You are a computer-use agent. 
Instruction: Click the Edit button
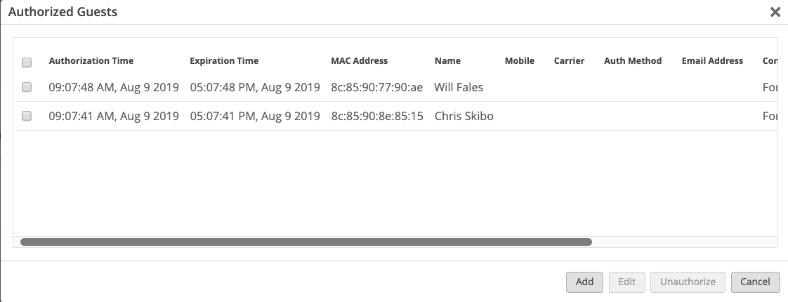626,282
